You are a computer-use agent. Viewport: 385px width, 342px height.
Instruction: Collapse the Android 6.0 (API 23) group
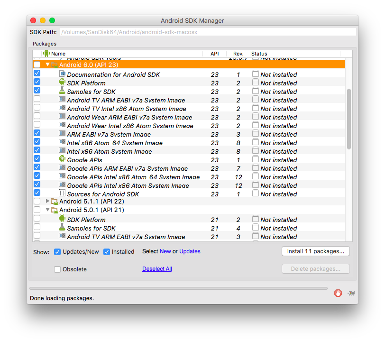point(47,65)
